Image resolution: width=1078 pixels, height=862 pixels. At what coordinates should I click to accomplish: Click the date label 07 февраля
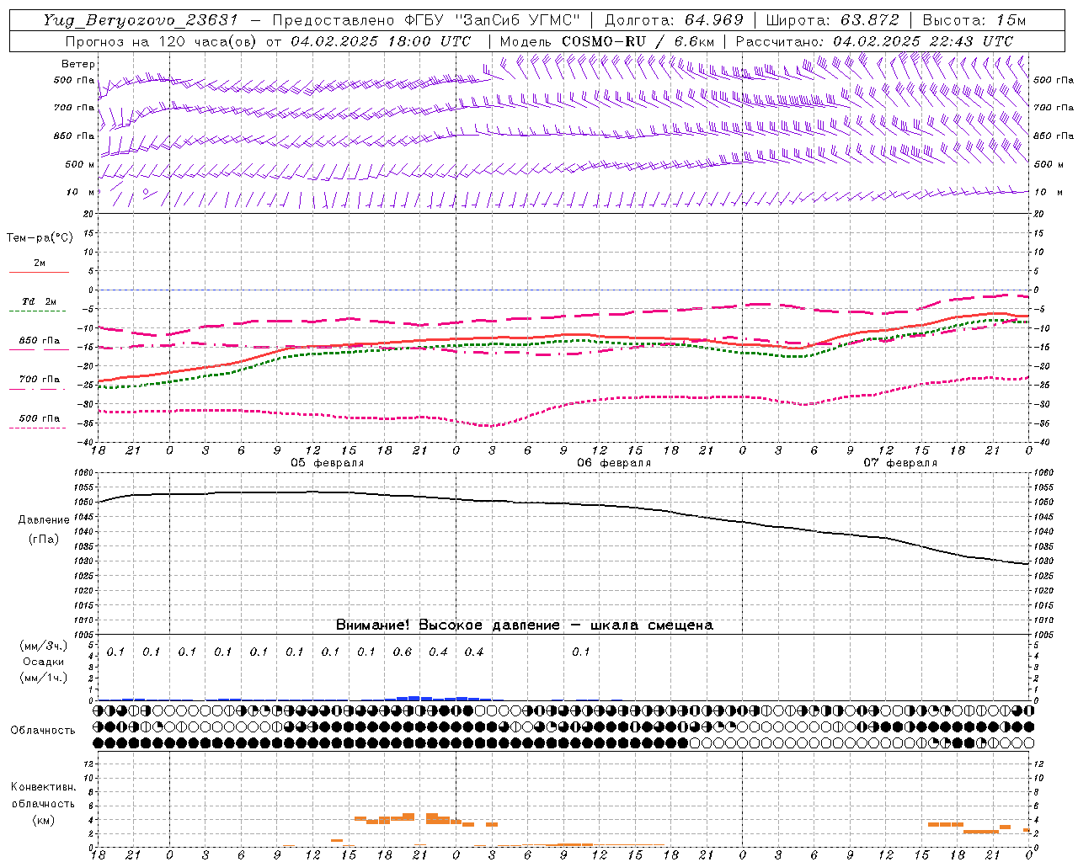900,463
